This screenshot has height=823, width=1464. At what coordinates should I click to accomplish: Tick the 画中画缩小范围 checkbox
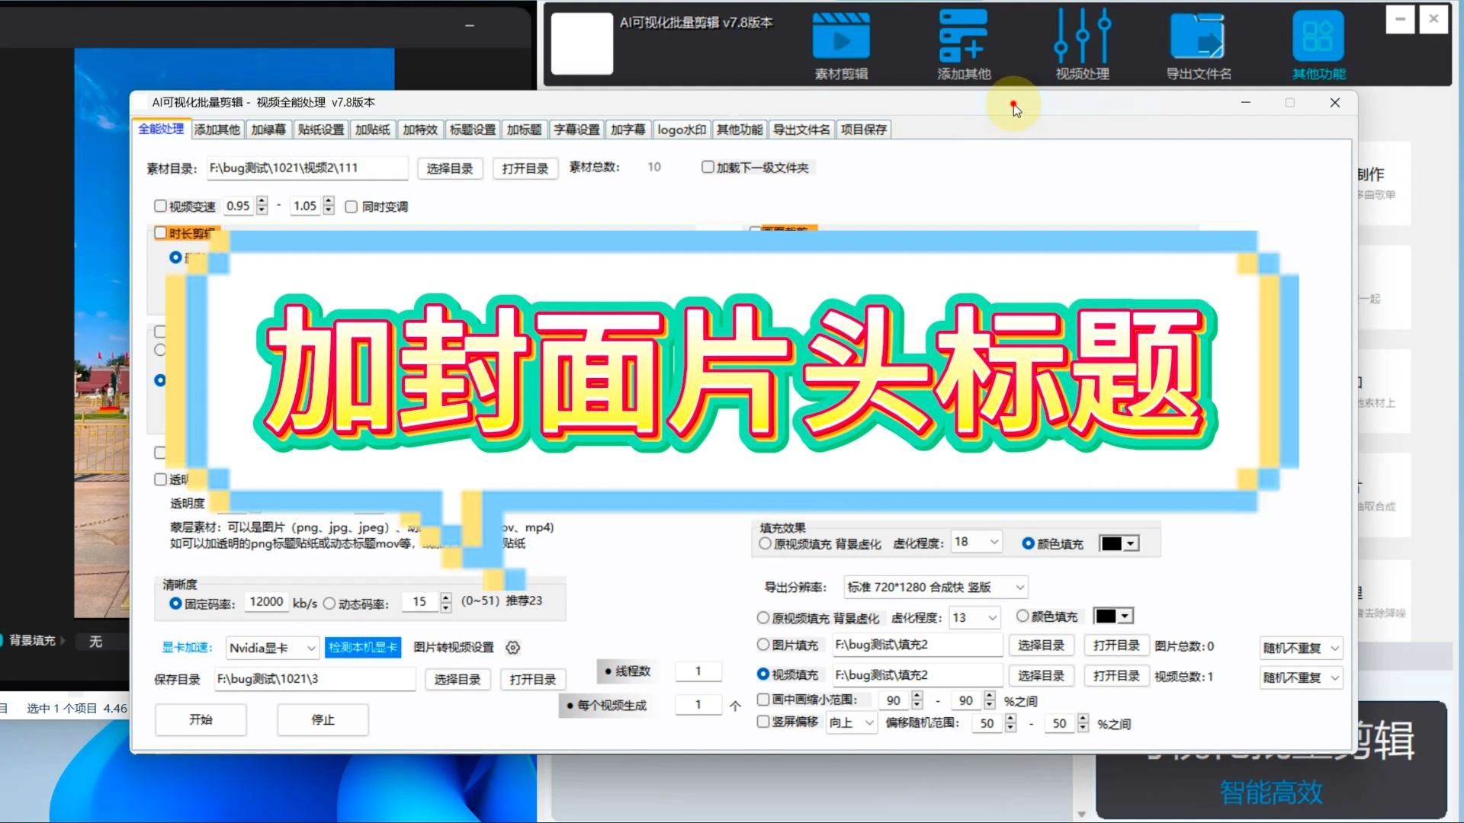coord(762,699)
